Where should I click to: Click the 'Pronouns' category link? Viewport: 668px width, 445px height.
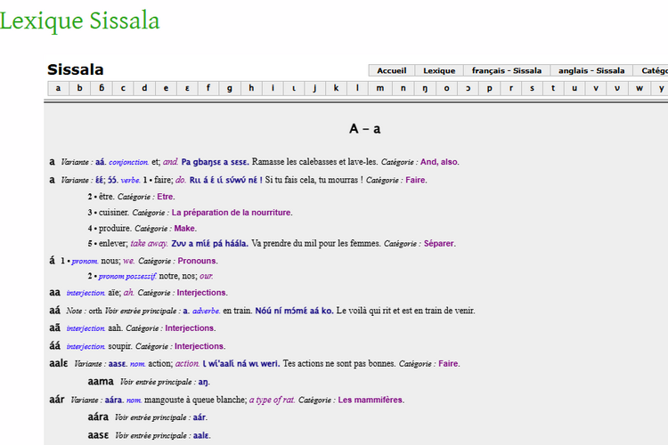198,261
